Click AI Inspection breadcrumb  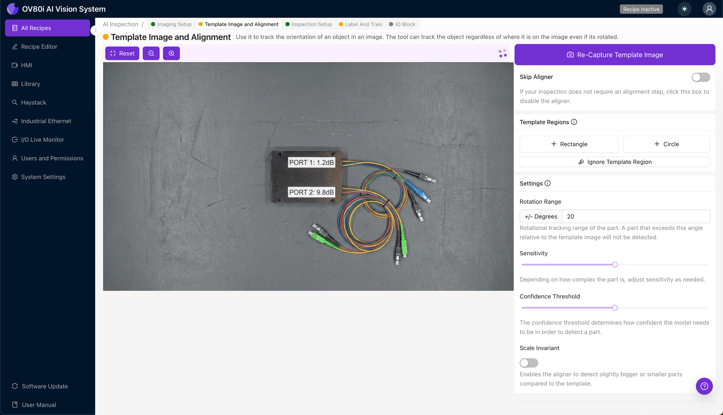tap(120, 24)
